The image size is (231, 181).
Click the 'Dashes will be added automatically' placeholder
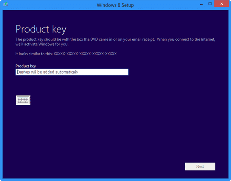pyautogui.click(x=48, y=72)
